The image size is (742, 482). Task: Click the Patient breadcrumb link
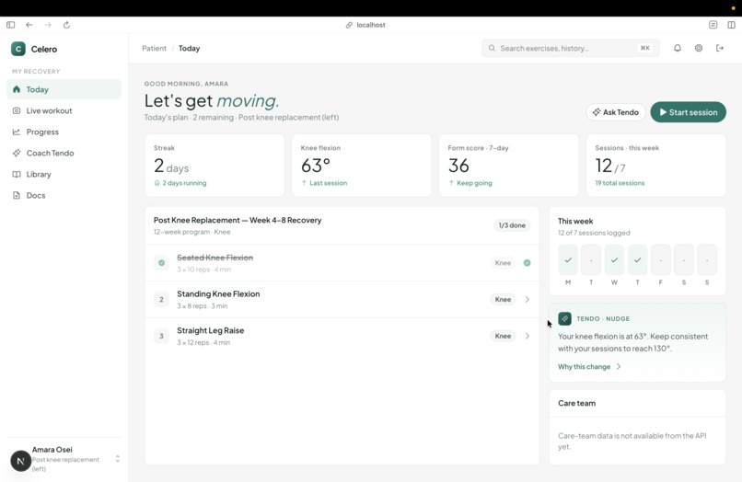pyautogui.click(x=155, y=48)
